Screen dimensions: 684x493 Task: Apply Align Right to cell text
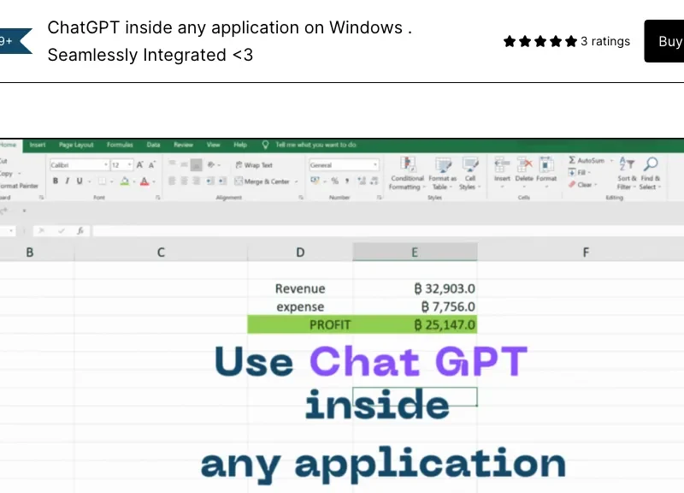click(x=197, y=181)
